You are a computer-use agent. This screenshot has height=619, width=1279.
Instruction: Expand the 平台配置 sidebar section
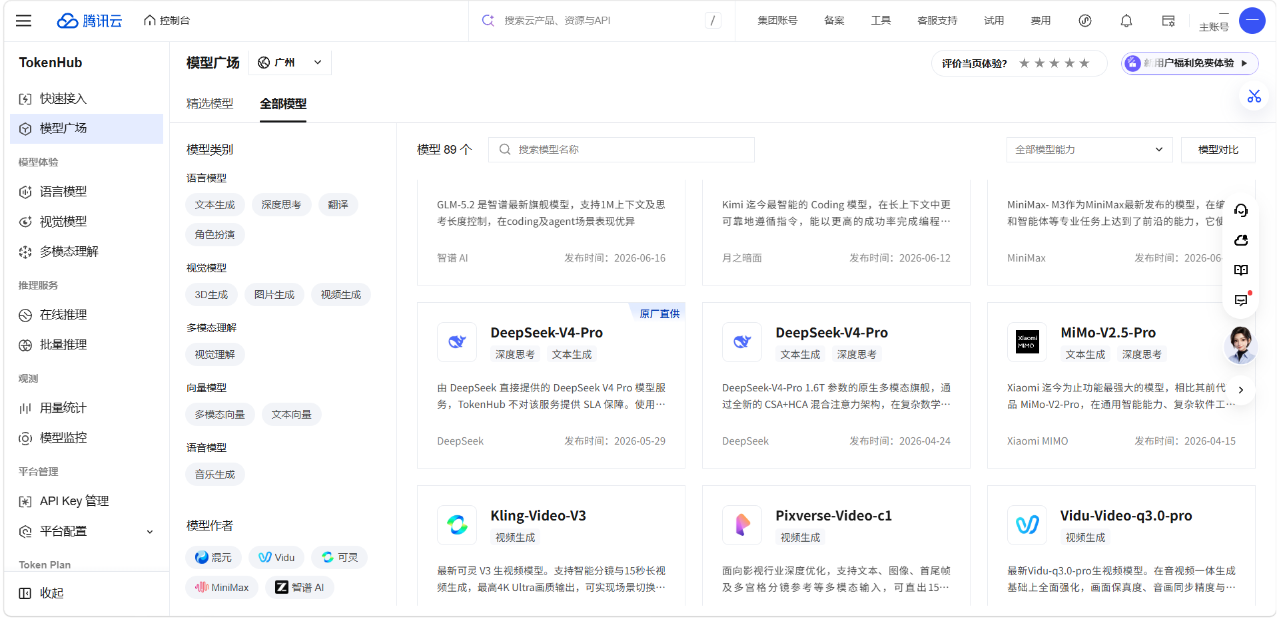click(x=87, y=531)
